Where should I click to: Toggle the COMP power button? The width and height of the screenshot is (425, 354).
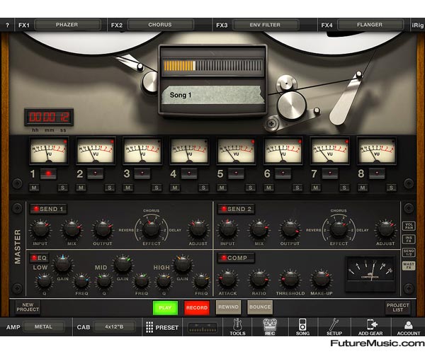coord(236,258)
